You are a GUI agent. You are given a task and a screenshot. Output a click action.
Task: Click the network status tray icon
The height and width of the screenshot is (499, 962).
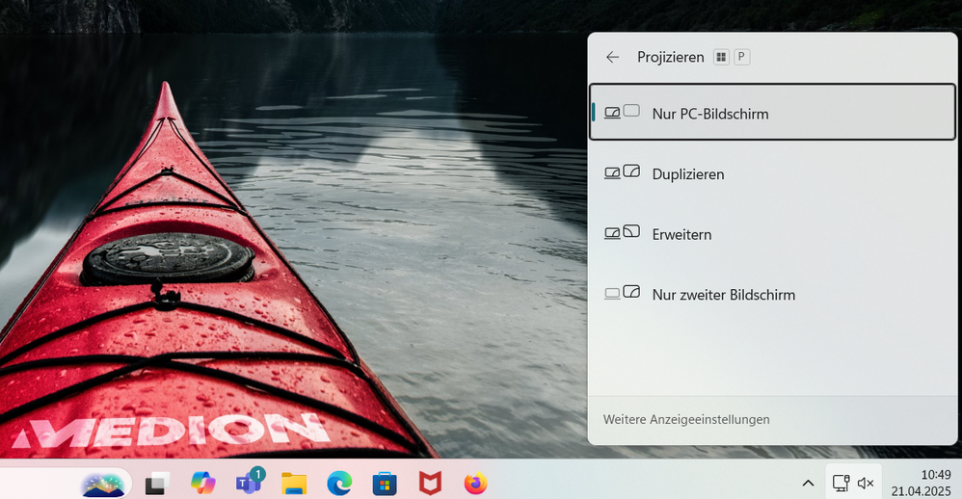[x=841, y=483]
